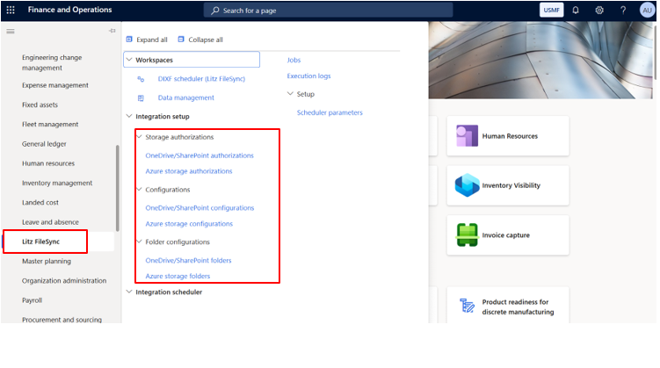This screenshot has width=660, height=368.
Task: Click the Data management workspace icon
Action: [141, 98]
